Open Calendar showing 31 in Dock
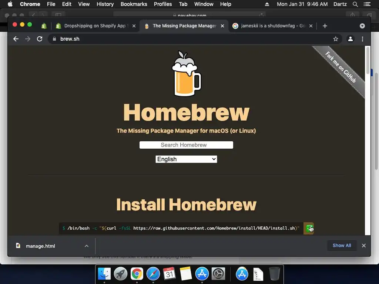This screenshot has width=379, height=284. pos(169,274)
